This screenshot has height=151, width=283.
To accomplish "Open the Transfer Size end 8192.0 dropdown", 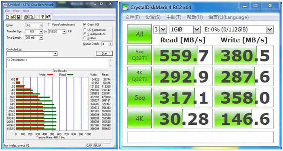I will tap(64, 31).
